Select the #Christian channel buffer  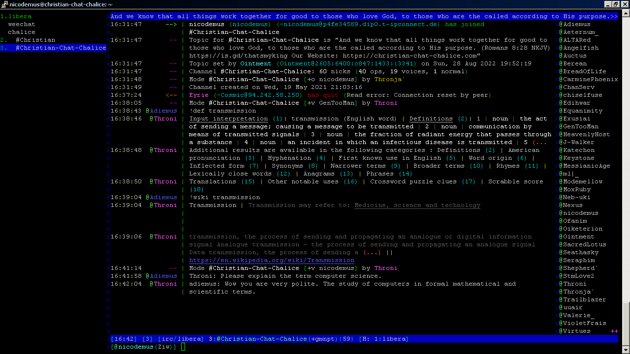tap(35, 40)
